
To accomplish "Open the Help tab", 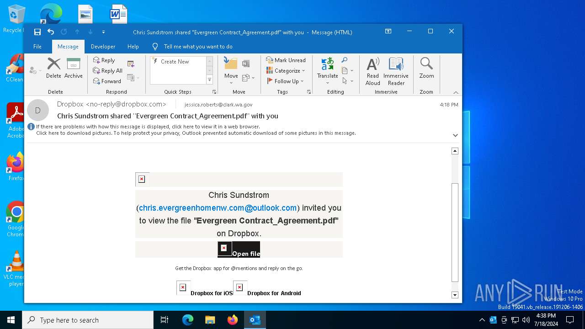I will (x=133, y=47).
